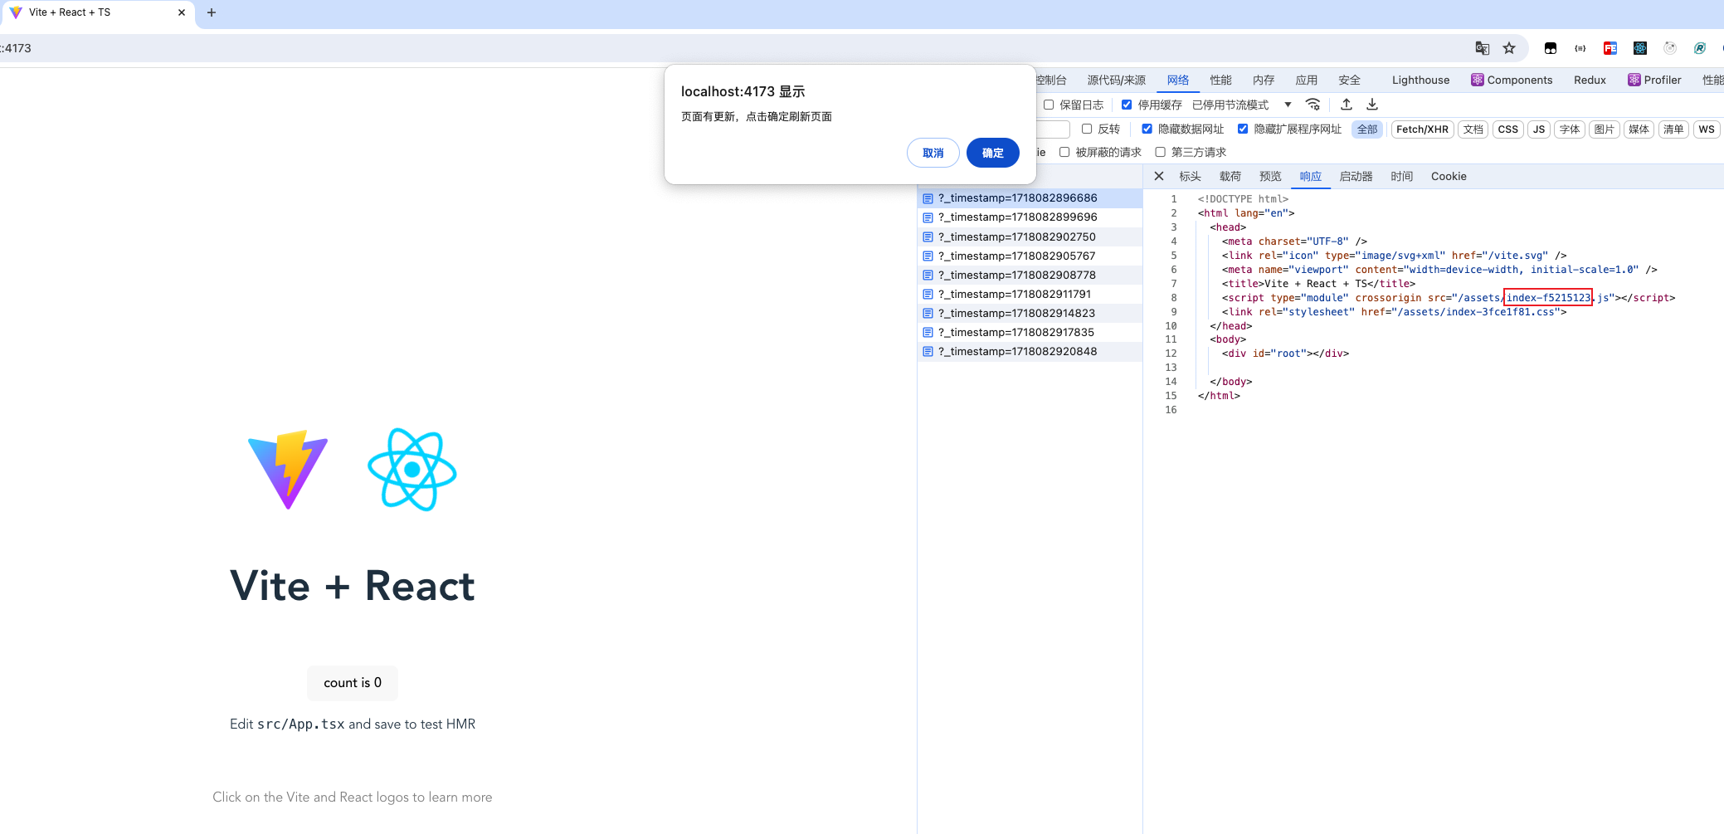The image size is (1724, 834).
Task: Open the Cookie request detail tab
Action: [x=1449, y=176]
